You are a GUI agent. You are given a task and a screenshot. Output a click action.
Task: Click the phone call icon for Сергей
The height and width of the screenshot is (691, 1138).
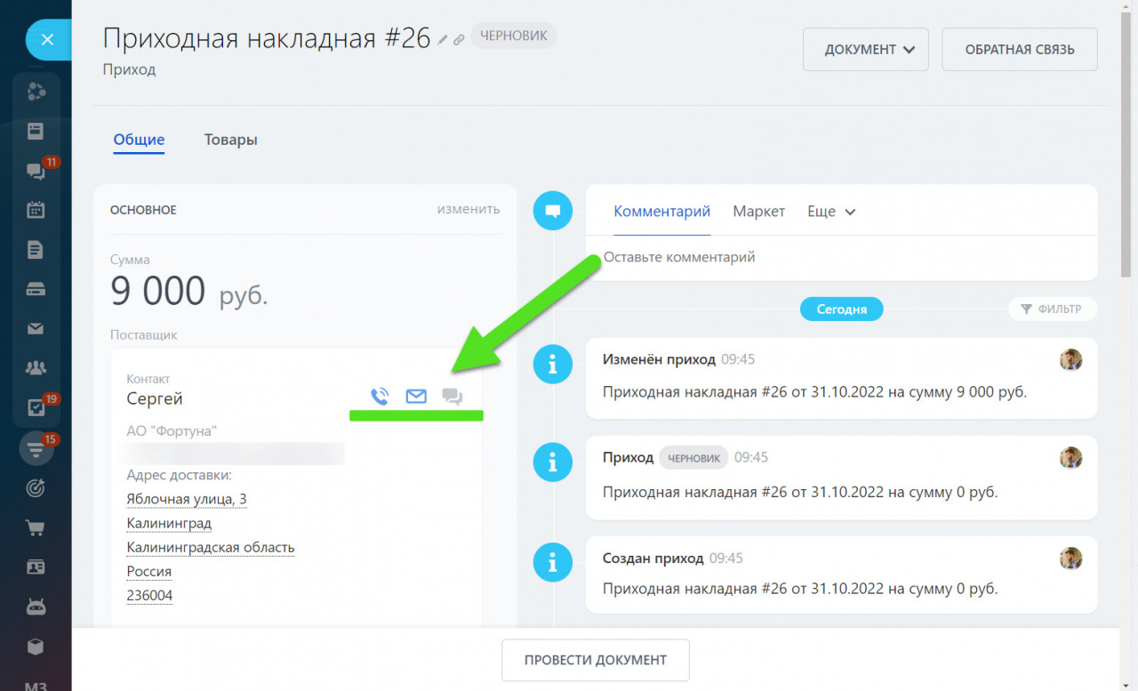coord(380,397)
